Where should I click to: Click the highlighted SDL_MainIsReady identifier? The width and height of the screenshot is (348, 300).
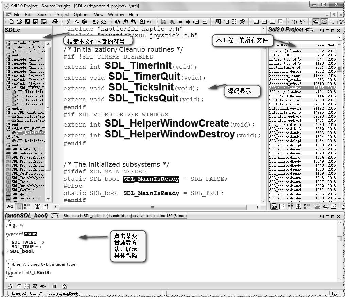click(151, 179)
